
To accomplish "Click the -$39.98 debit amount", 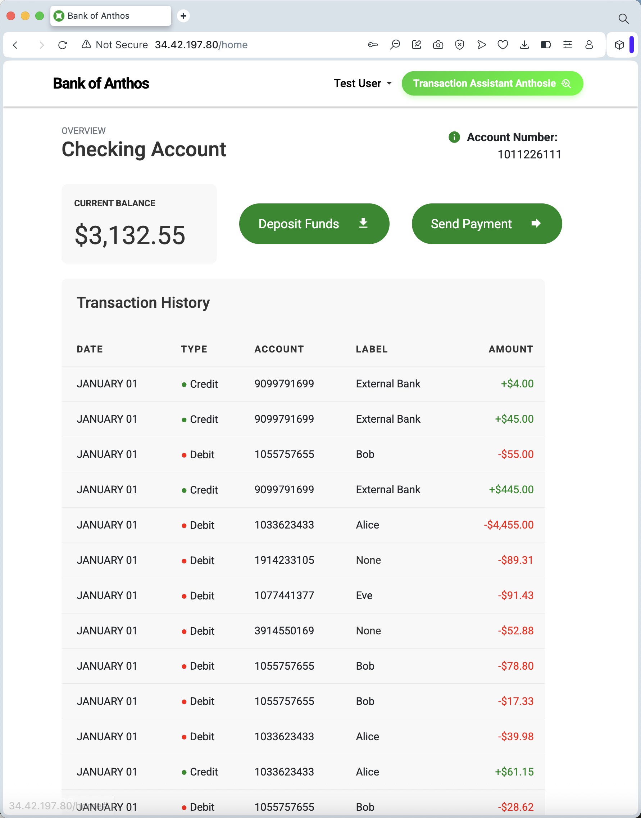I will tap(516, 737).
